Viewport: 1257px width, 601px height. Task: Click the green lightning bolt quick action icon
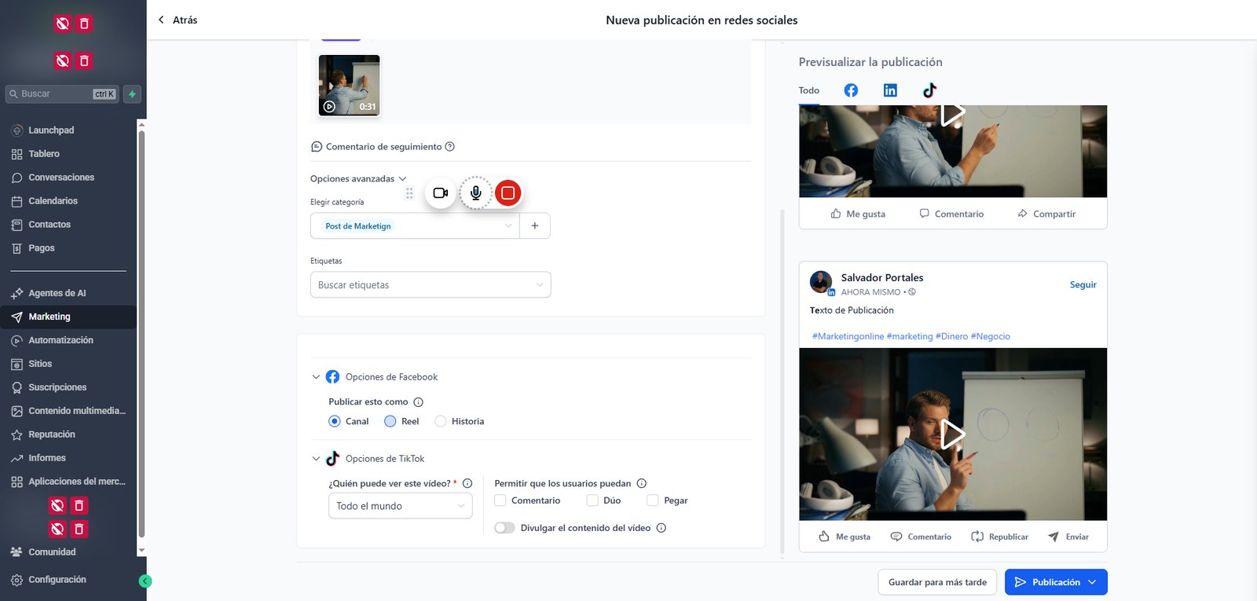[x=132, y=94]
